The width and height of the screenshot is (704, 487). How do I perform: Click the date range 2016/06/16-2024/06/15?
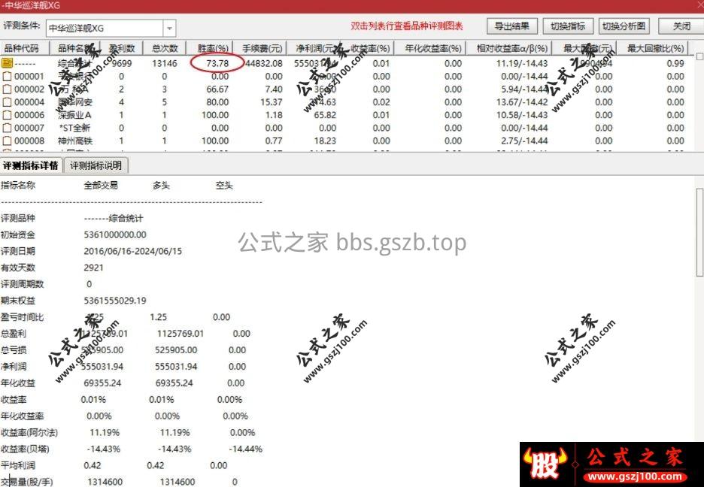click(x=133, y=251)
